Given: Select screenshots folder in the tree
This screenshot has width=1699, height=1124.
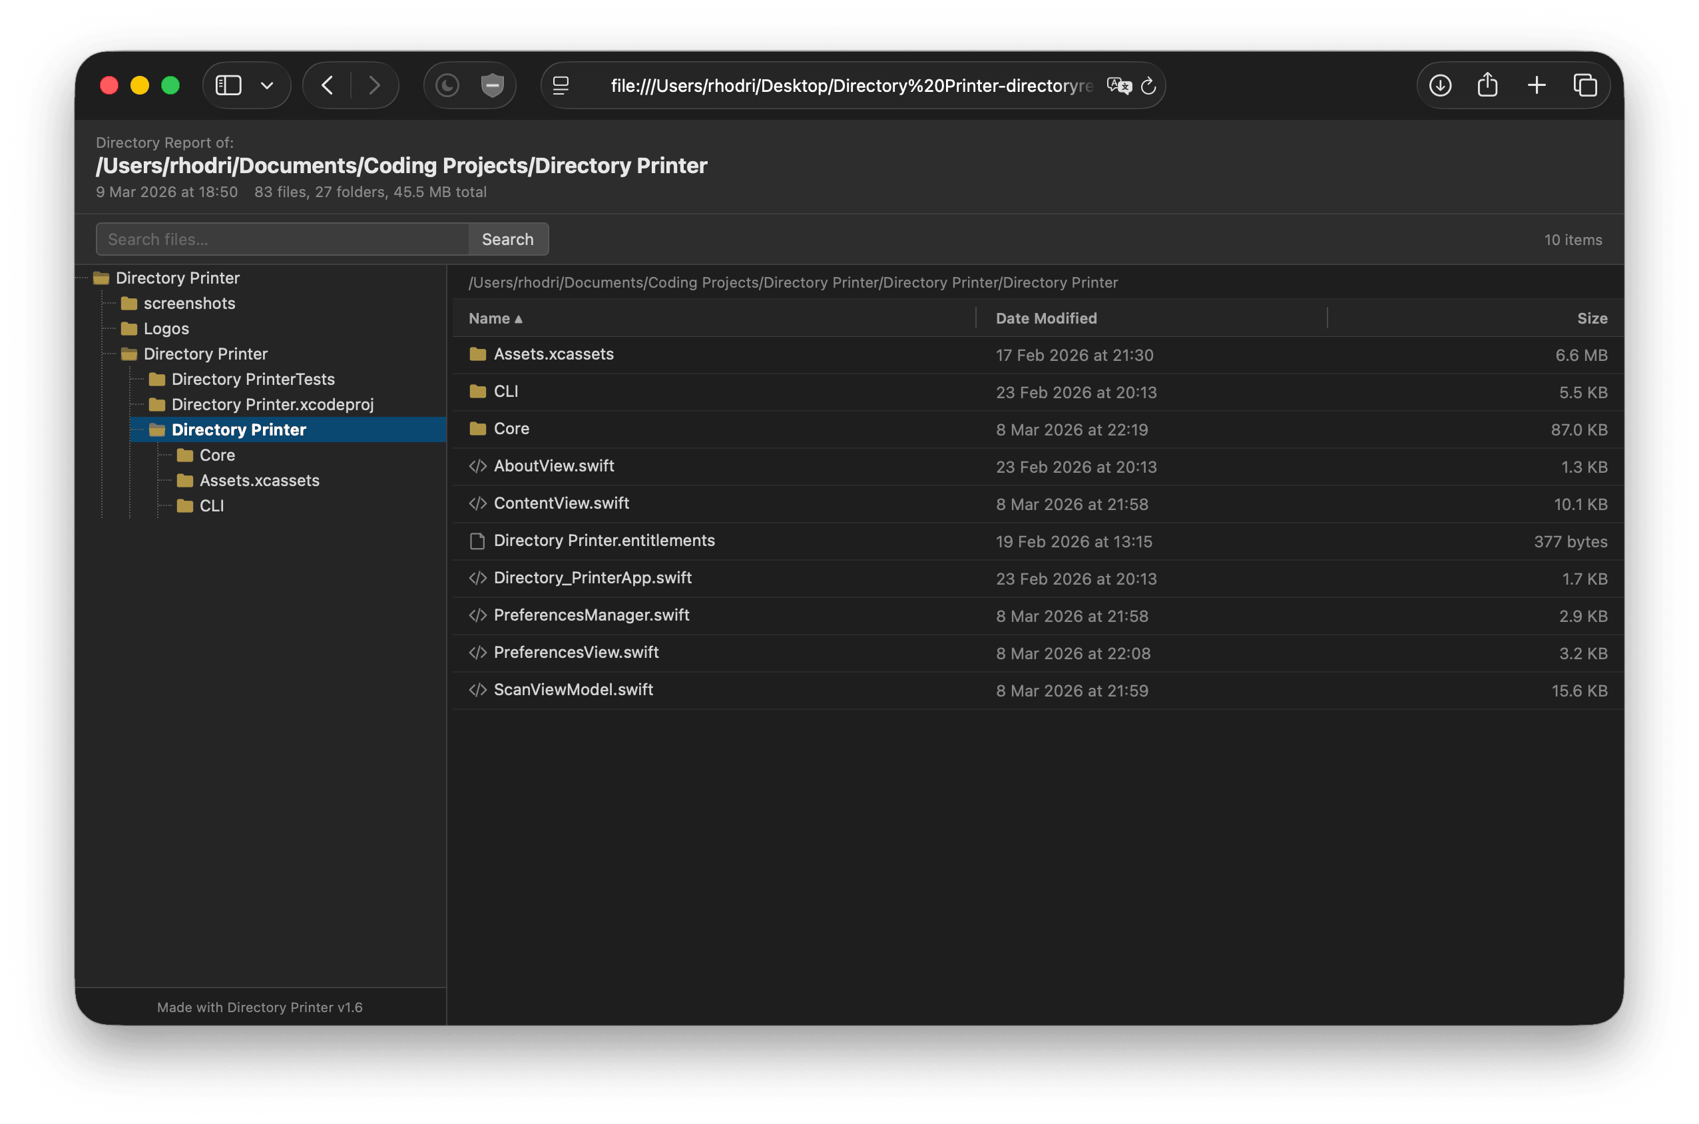Looking at the screenshot, I should pyautogui.click(x=189, y=303).
